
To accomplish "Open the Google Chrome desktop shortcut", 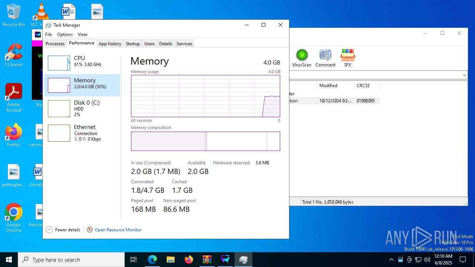I will click(13, 218).
